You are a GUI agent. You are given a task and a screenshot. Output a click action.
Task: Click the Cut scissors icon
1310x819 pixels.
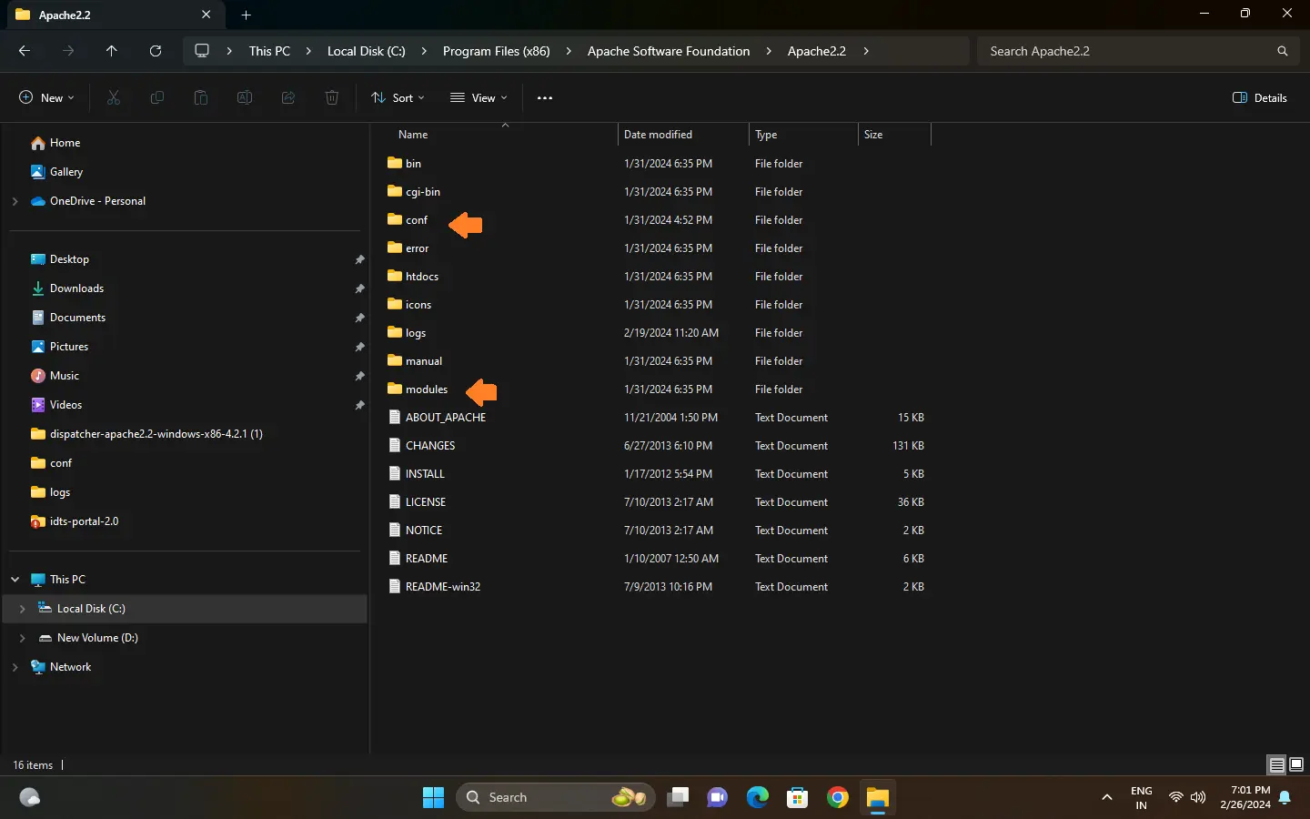click(x=114, y=97)
